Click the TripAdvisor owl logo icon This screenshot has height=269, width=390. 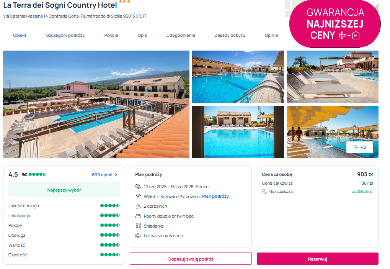[25, 174]
